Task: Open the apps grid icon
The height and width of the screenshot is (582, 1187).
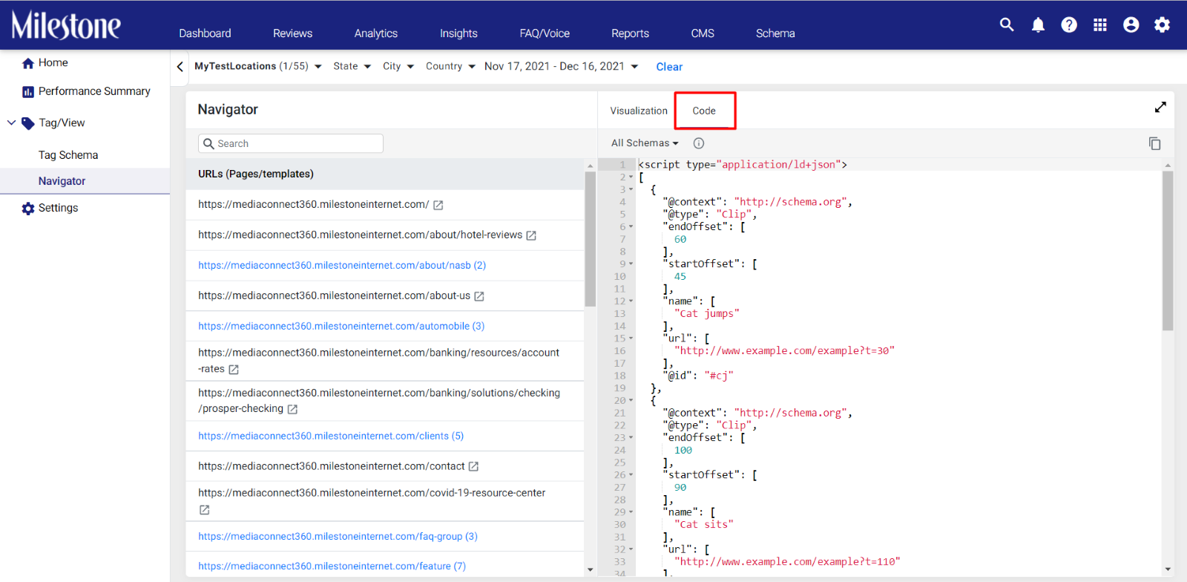Action: tap(1100, 25)
